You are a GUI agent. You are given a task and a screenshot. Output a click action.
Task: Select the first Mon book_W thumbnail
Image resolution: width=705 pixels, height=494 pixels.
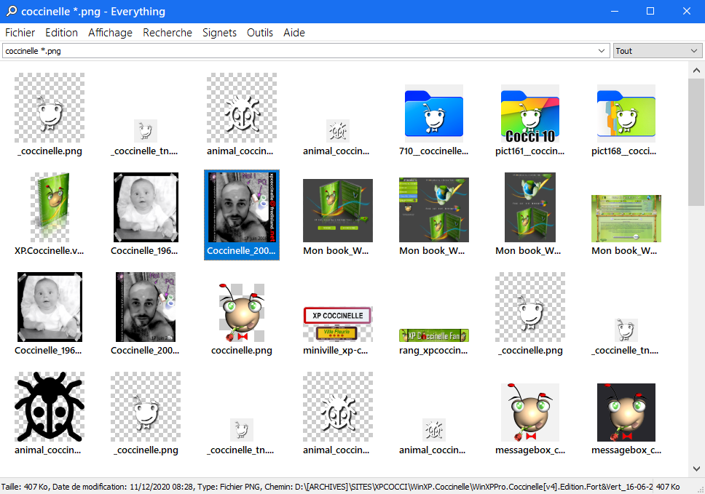coord(337,211)
